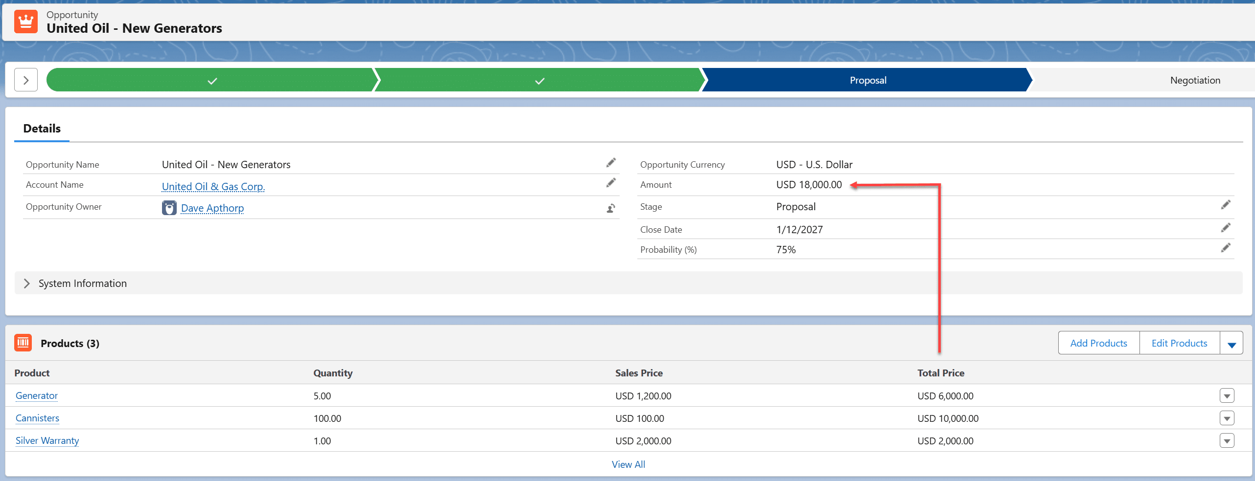
Task: Open the United Oil & Gas Corp. link
Action: click(x=213, y=186)
